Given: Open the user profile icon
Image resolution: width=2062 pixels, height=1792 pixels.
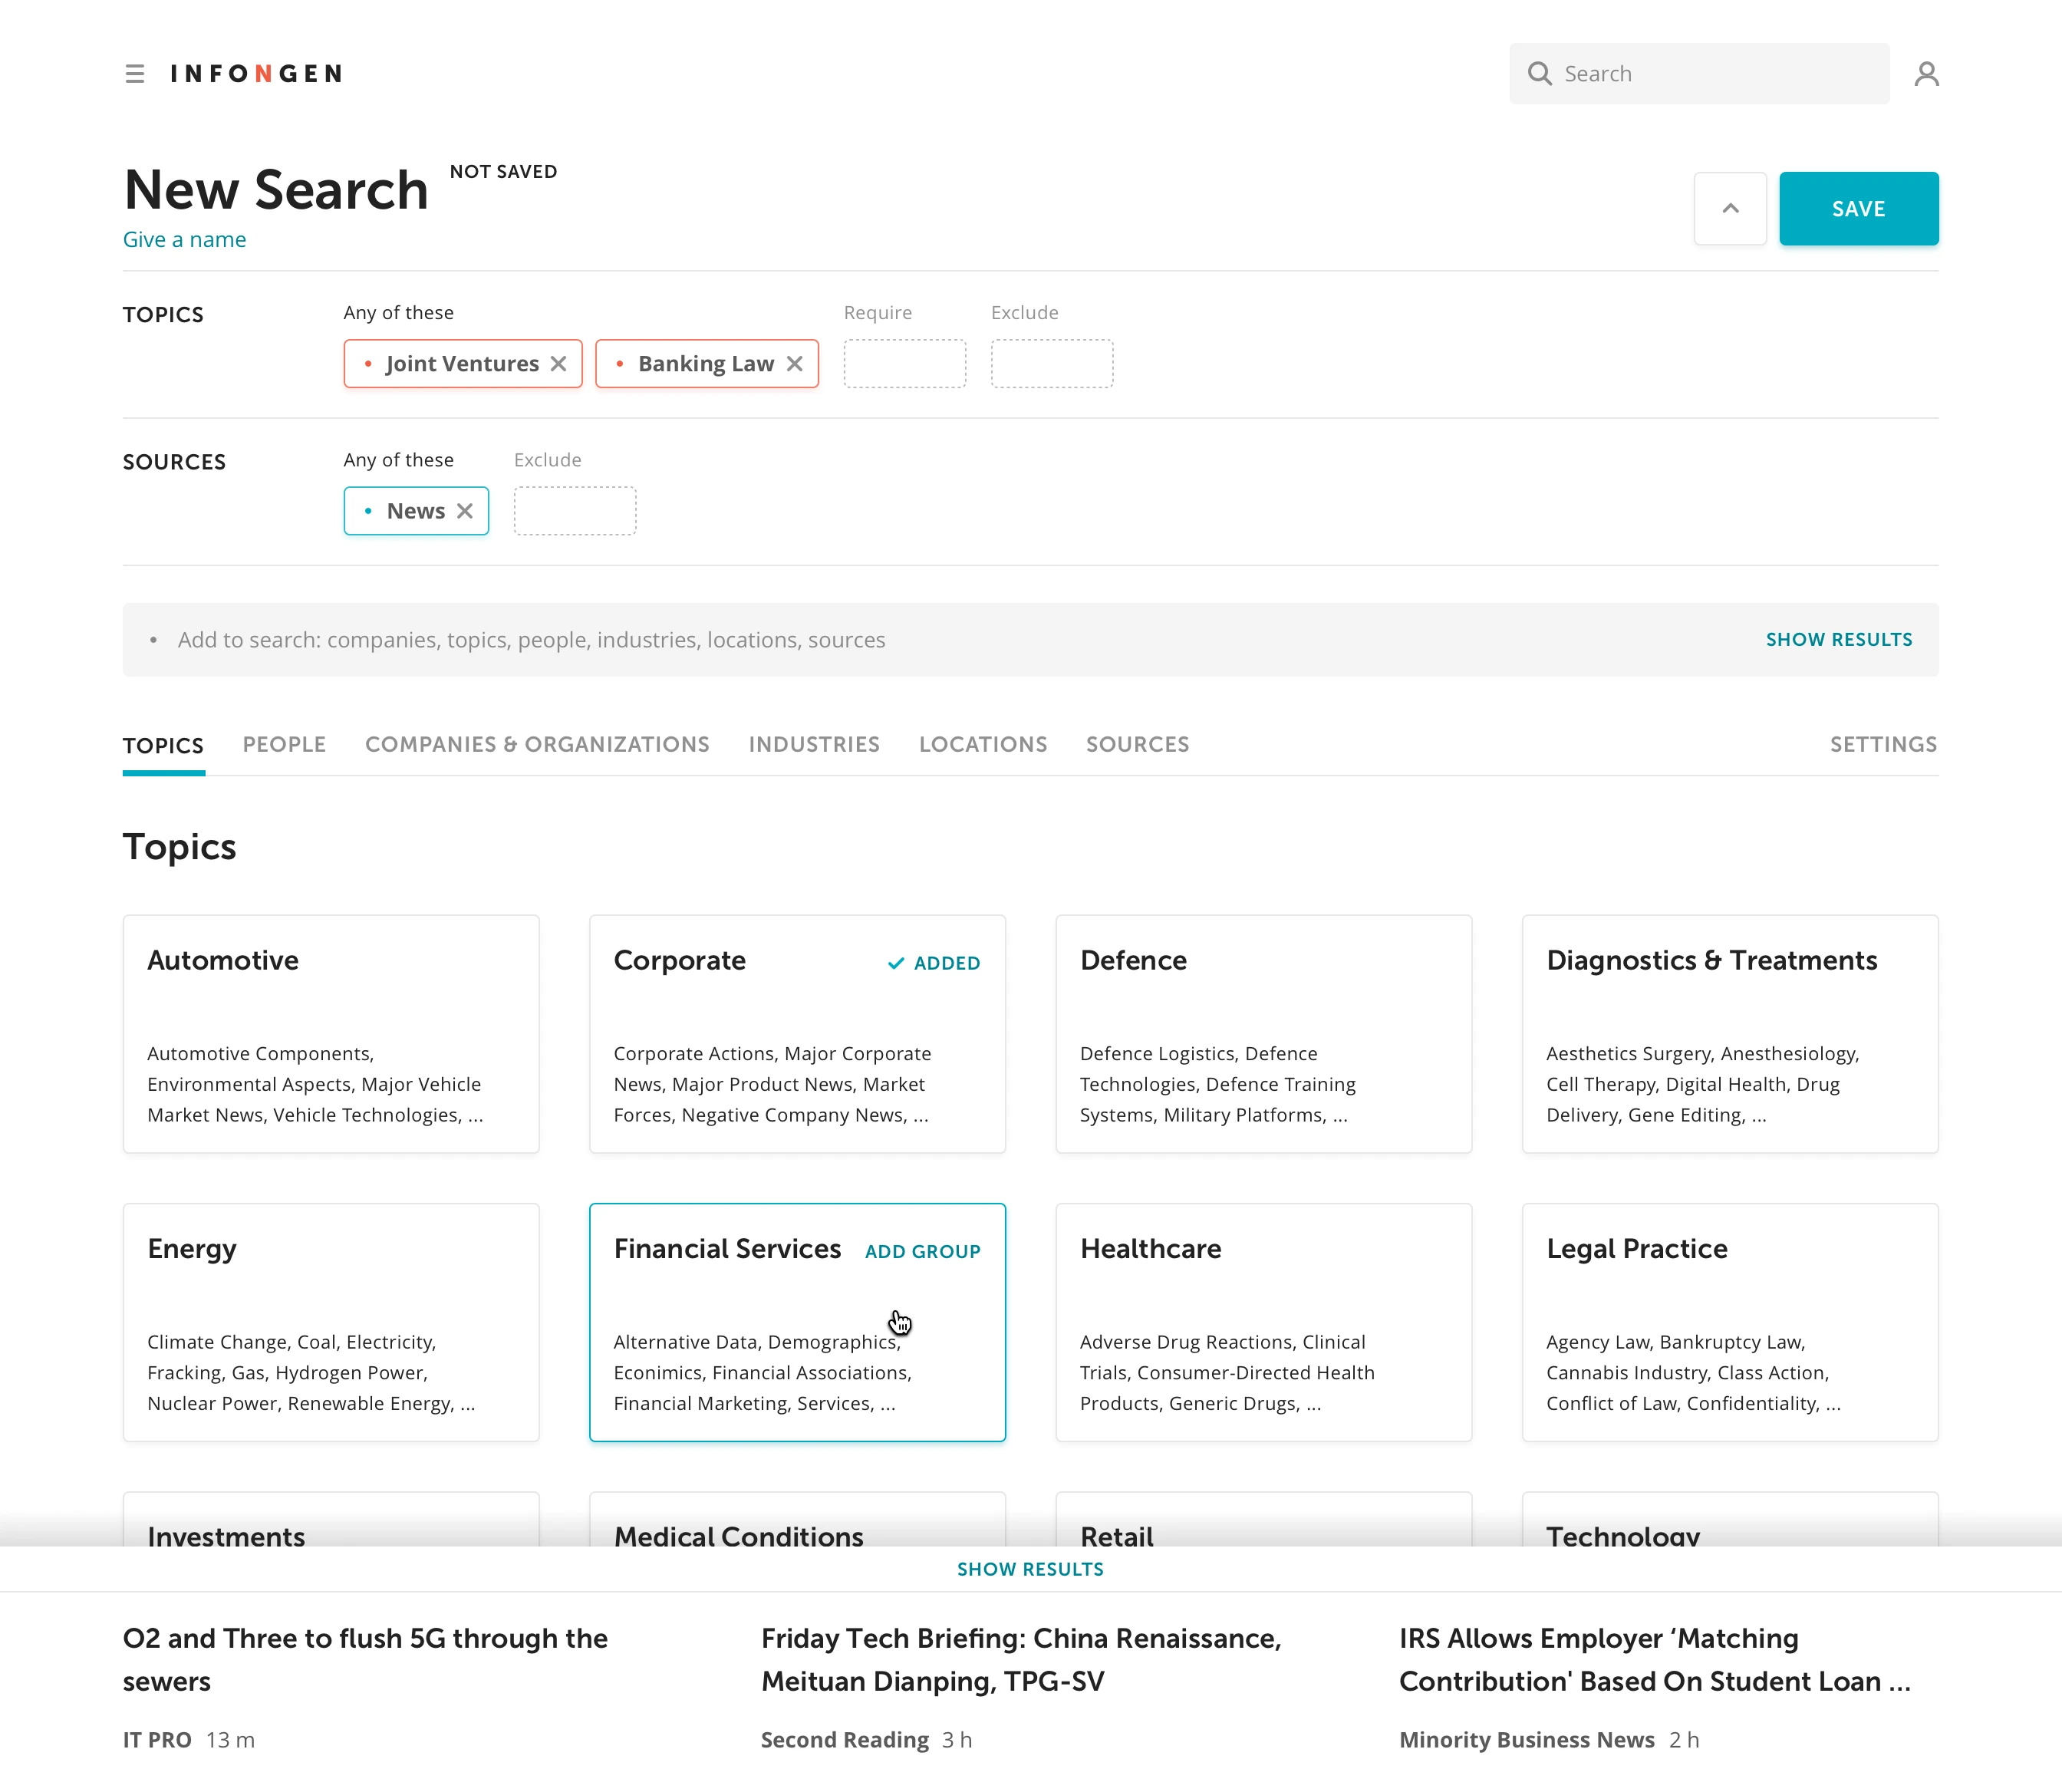Looking at the screenshot, I should pyautogui.click(x=1926, y=73).
